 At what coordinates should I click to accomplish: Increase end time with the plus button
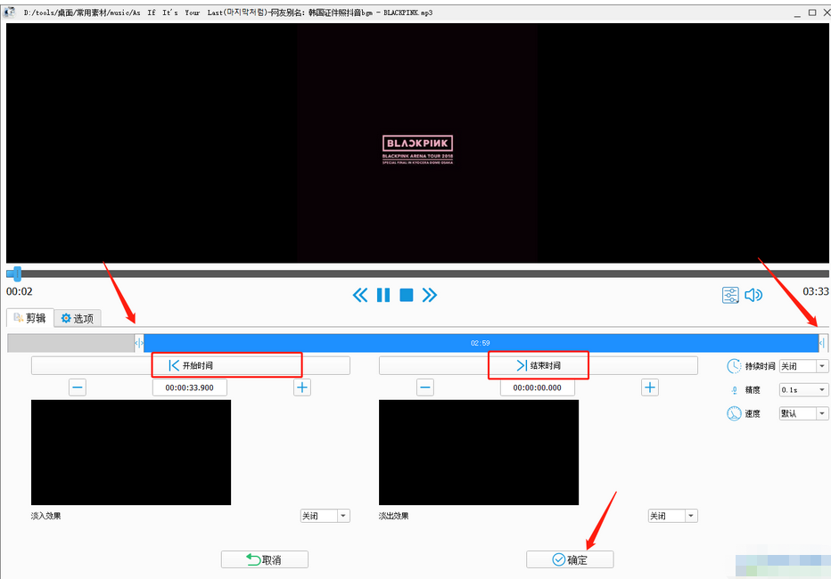click(650, 387)
